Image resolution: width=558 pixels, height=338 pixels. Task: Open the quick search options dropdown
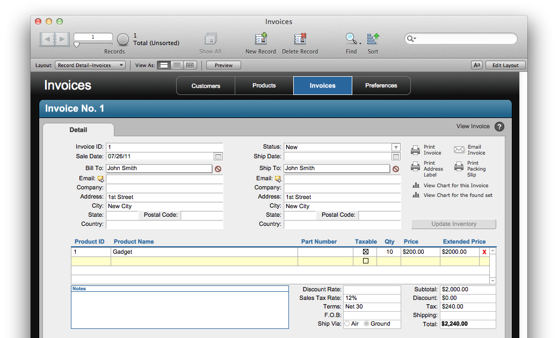412,39
